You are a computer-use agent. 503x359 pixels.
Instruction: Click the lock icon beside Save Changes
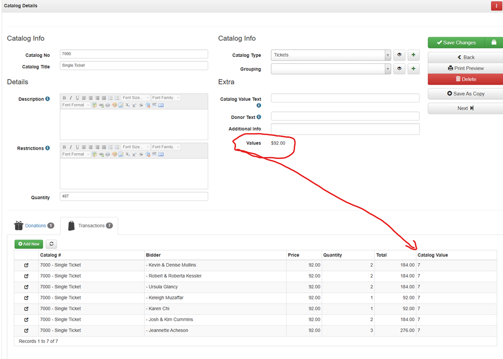pos(493,43)
